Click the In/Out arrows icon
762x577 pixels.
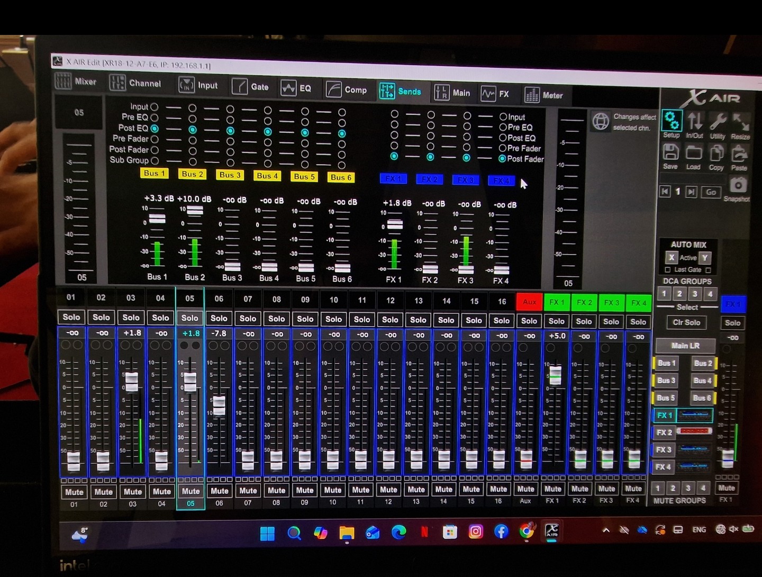coord(695,121)
